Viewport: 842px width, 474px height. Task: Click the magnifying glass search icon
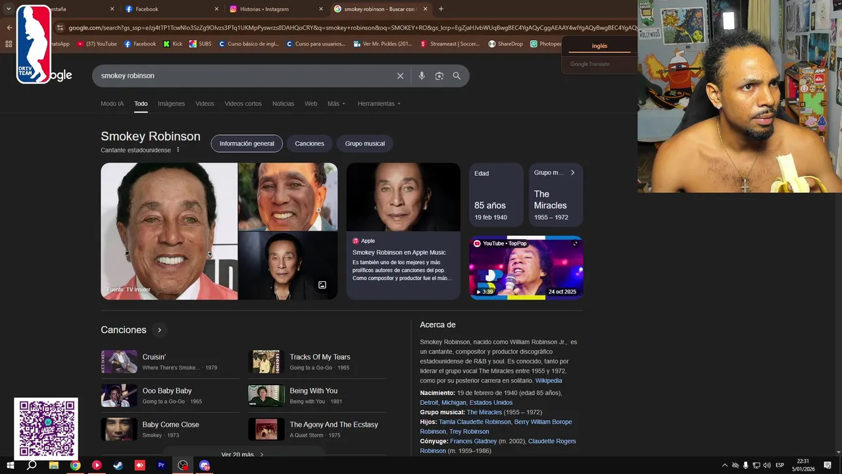point(457,76)
